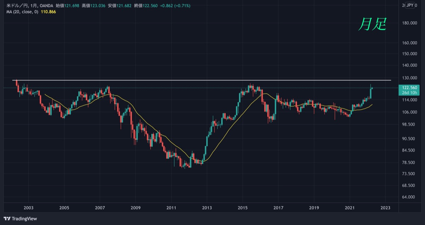Click the MA value 110.866
Viewport: 425px width, 225px height.
tap(49, 12)
